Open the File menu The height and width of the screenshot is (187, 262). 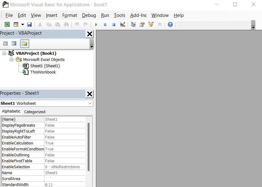(9, 15)
